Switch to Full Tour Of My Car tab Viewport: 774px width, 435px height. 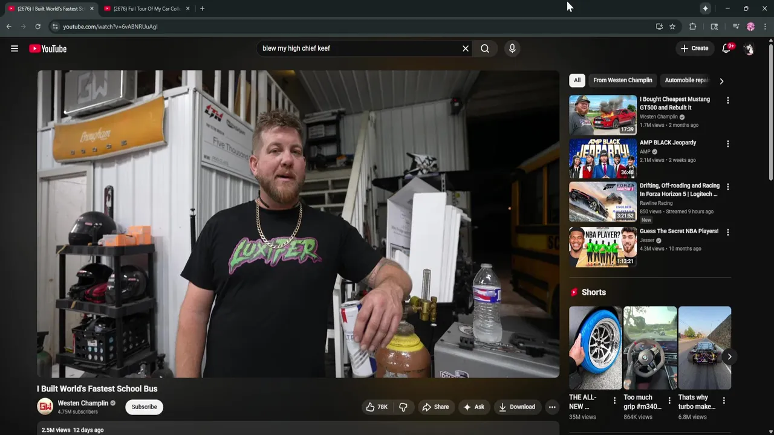click(147, 8)
